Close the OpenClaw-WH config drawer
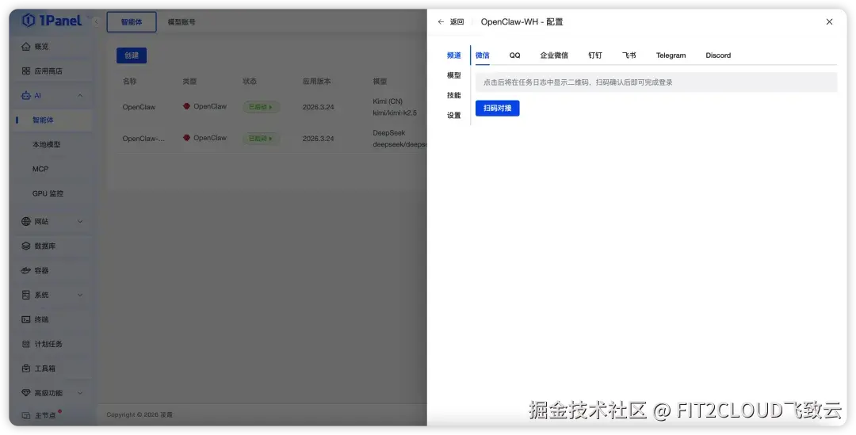Viewport: 856px width, 435px height. pos(829,22)
